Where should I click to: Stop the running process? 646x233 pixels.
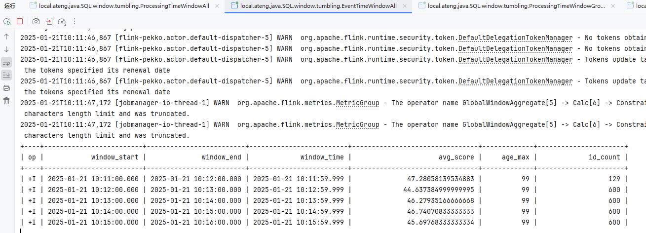[x=20, y=22]
